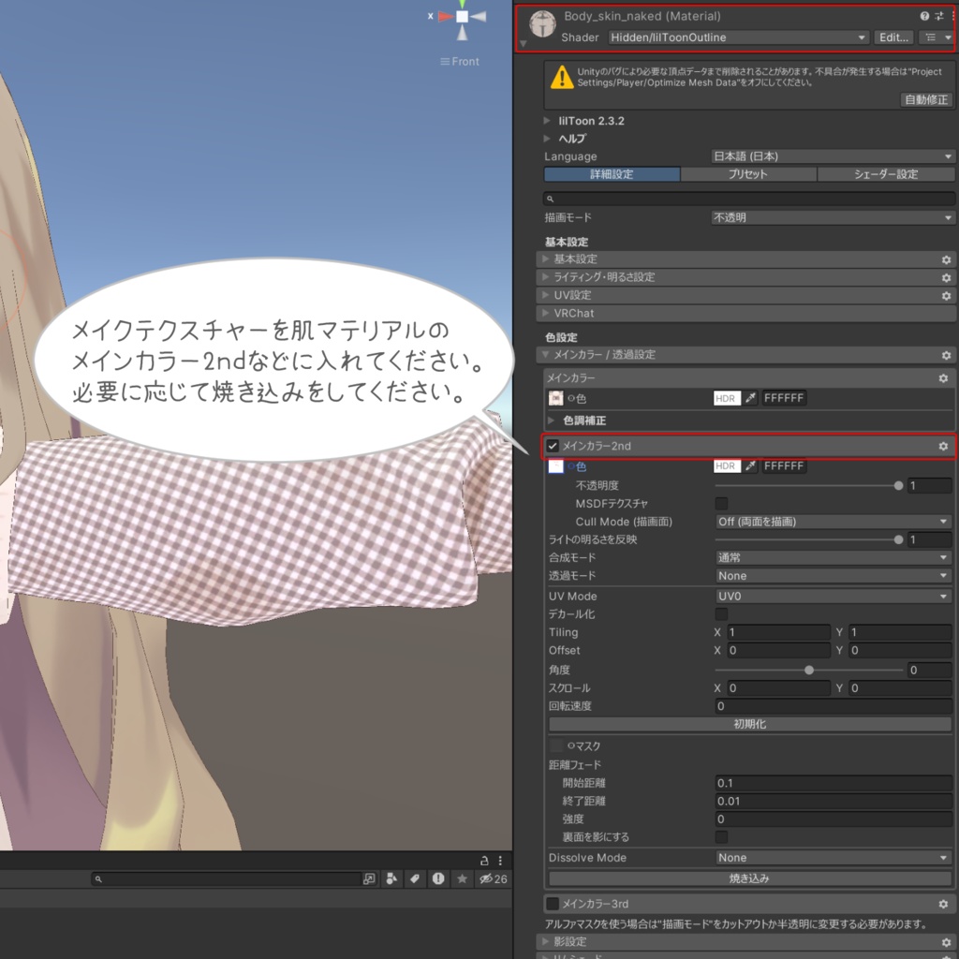Click the 自動修正 auto-fix button

(x=926, y=99)
